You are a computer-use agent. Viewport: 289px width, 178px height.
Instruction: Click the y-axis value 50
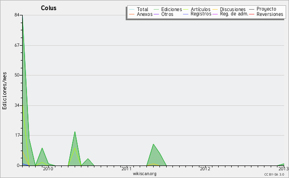click(x=17, y=75)
